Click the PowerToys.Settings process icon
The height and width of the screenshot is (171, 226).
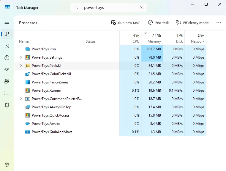pos(28,57)
